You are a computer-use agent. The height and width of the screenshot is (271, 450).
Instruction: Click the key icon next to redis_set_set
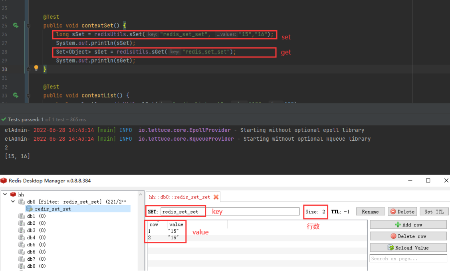(29, 209)
